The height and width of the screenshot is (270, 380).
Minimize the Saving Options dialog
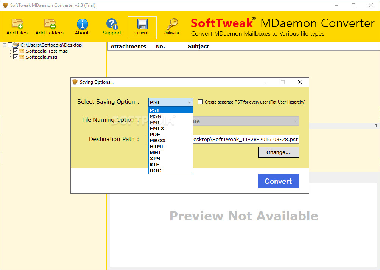coord(266,82)
